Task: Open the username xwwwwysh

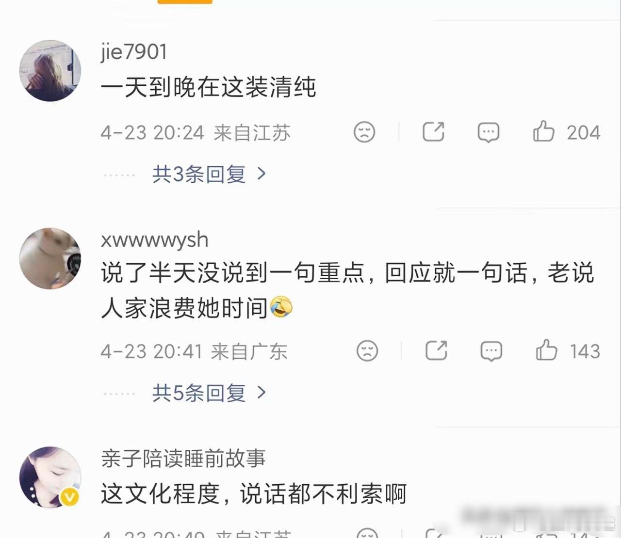Action: click(155, 240)
